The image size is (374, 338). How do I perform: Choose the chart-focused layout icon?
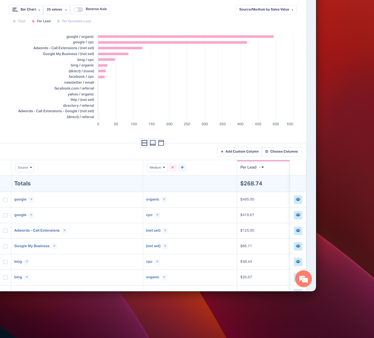click(153, 143)
